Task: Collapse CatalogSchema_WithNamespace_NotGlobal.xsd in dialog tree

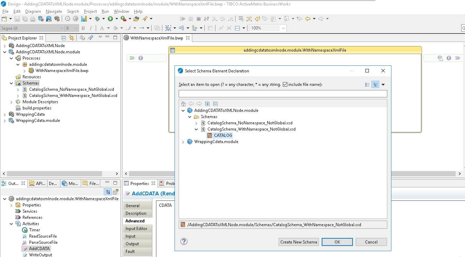Action: pos(196,129)
